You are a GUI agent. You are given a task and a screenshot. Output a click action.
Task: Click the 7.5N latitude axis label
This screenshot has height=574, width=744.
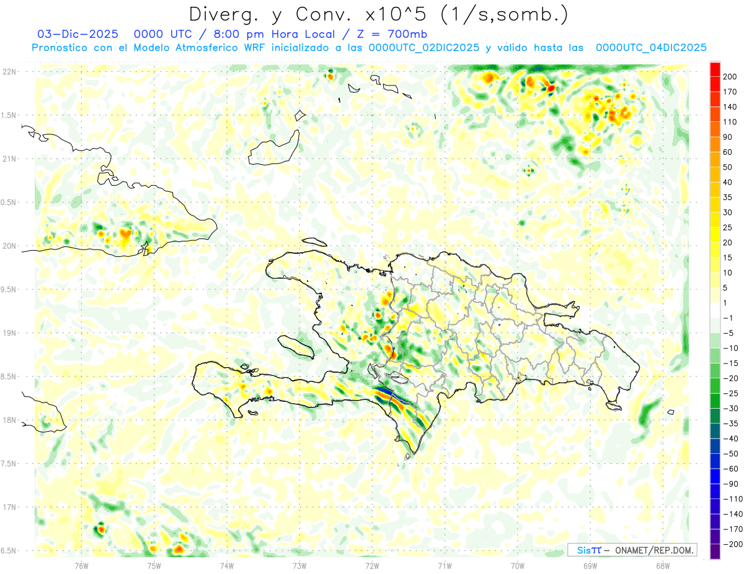[x=9, y=463]
